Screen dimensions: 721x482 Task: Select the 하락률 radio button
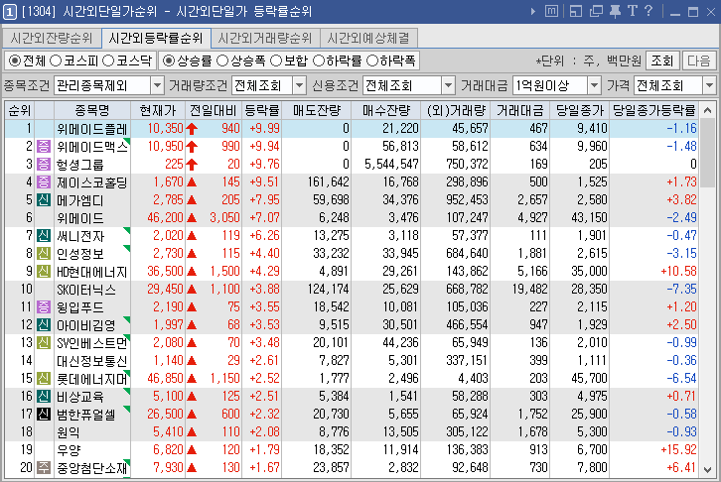point(319,60)
